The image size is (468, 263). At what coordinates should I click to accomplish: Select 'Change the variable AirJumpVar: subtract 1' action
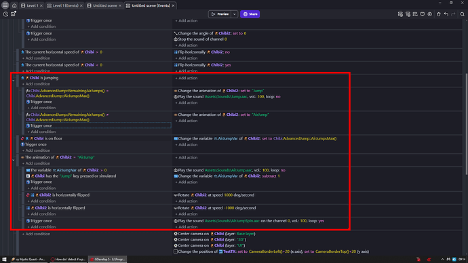tap(227, 176)
